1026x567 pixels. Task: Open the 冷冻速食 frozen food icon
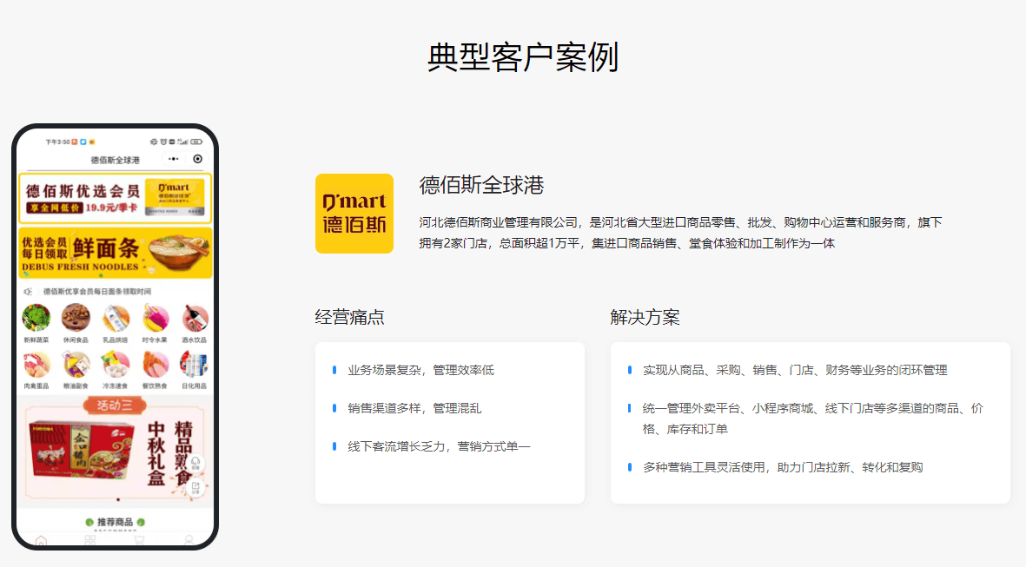116,365
